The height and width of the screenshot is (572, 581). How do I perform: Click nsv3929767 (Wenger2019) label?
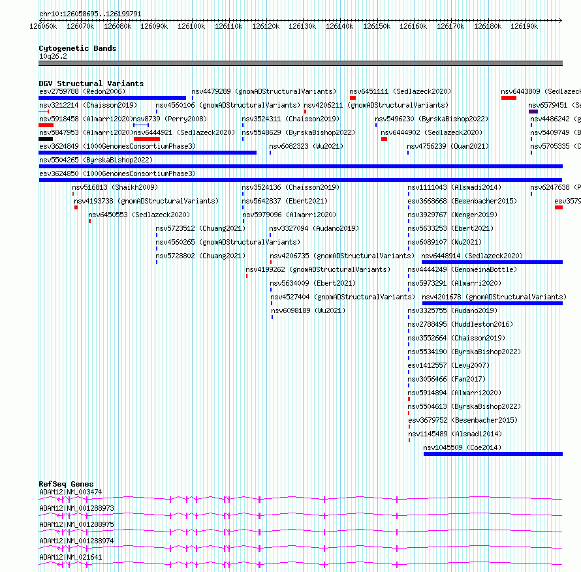pos(452,215)
